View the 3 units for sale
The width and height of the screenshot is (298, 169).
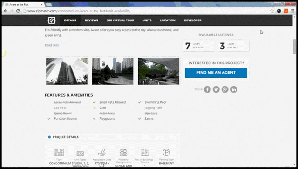tap(233, 46)
